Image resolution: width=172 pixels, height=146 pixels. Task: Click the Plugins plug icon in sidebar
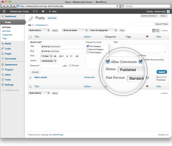click(x=3, y=70)
